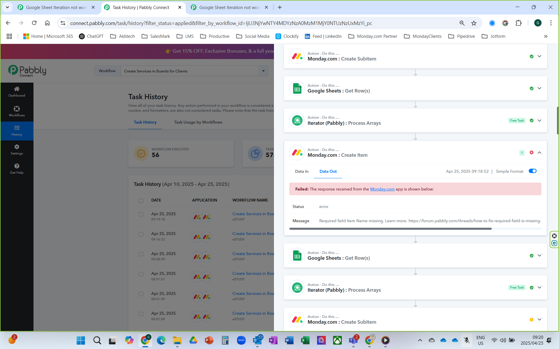Open the Clockify bookmark
559x349 pixels.
(x=287, y=36)
